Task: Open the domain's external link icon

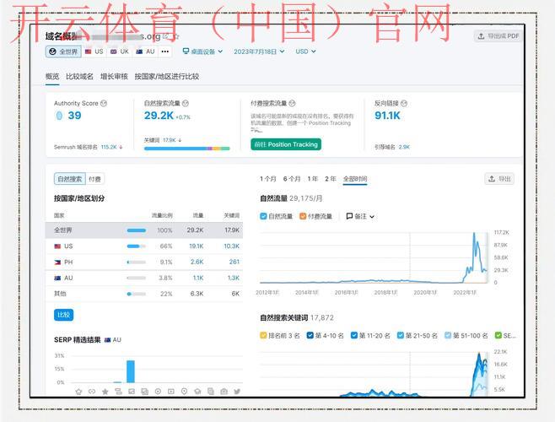Action: tap(165, 36)
